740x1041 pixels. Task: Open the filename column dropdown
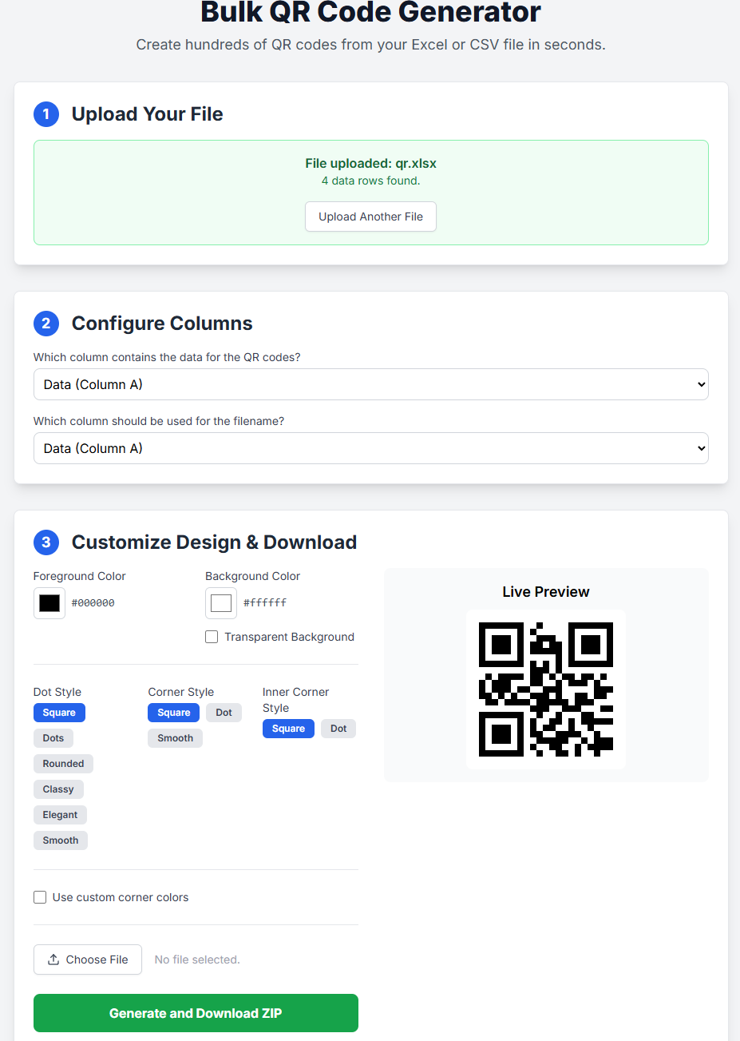click(x=371, y=448)
